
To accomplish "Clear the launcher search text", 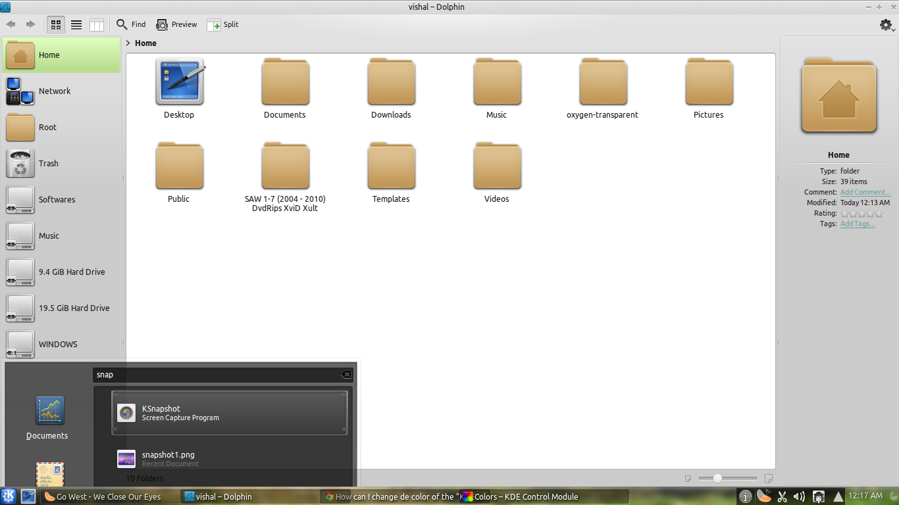I will pos(346,375).
